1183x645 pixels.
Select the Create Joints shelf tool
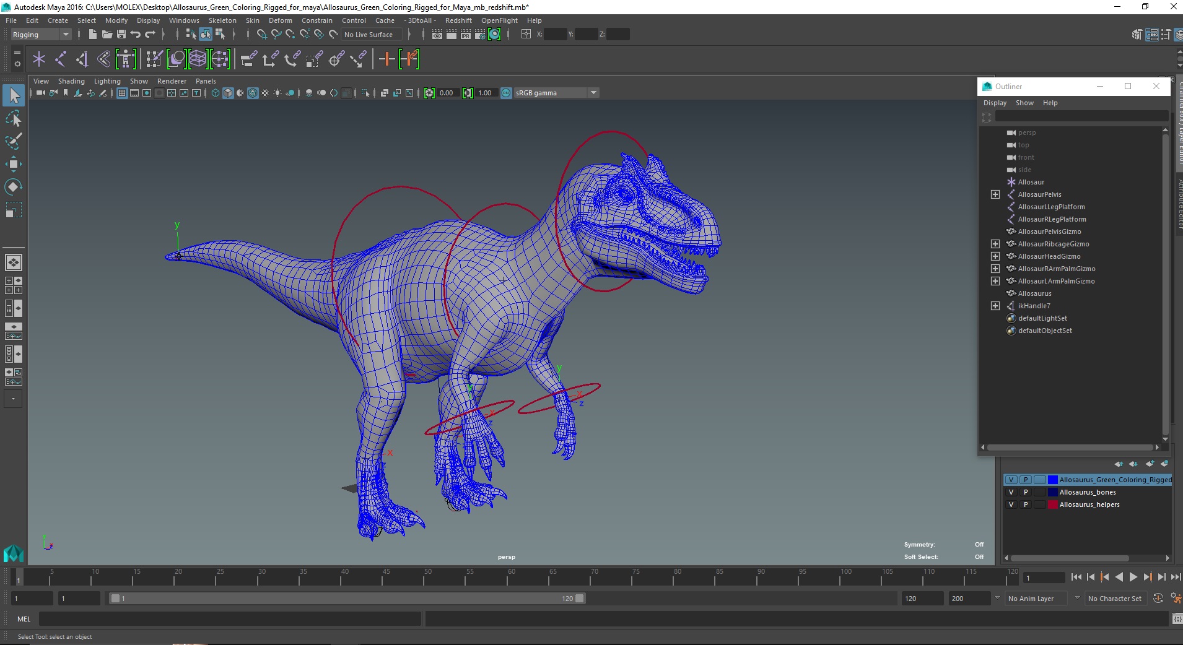pyautogui.click(x=61, y=59)
